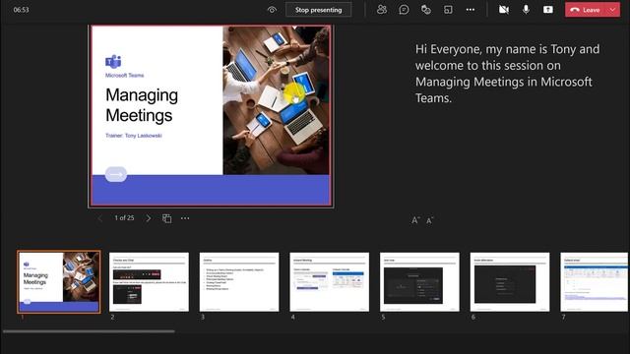Open More actions ellipsis in top toolbar

[471, 10]
